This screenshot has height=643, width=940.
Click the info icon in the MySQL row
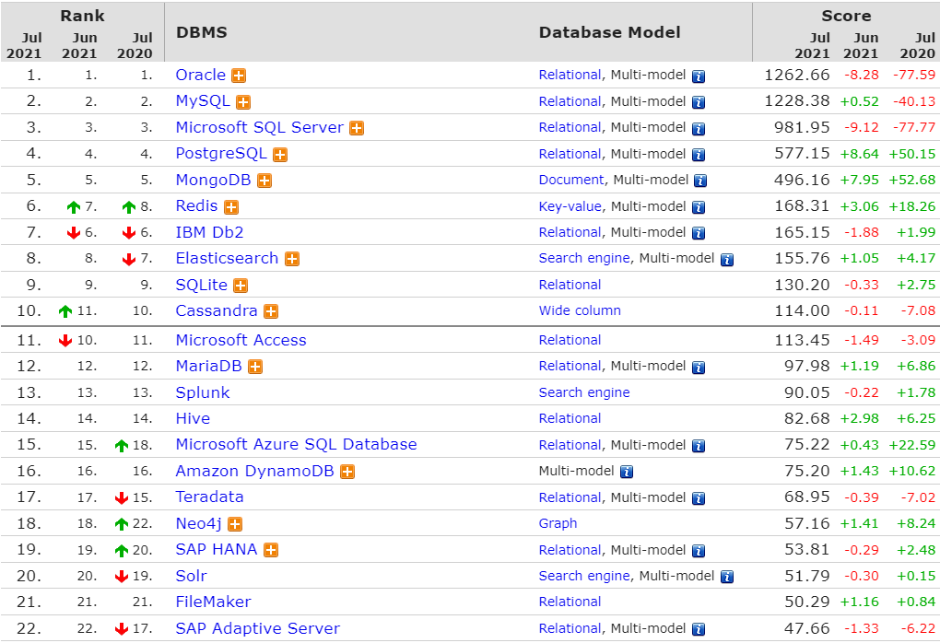pyautogui.click(x=699, y=102)
